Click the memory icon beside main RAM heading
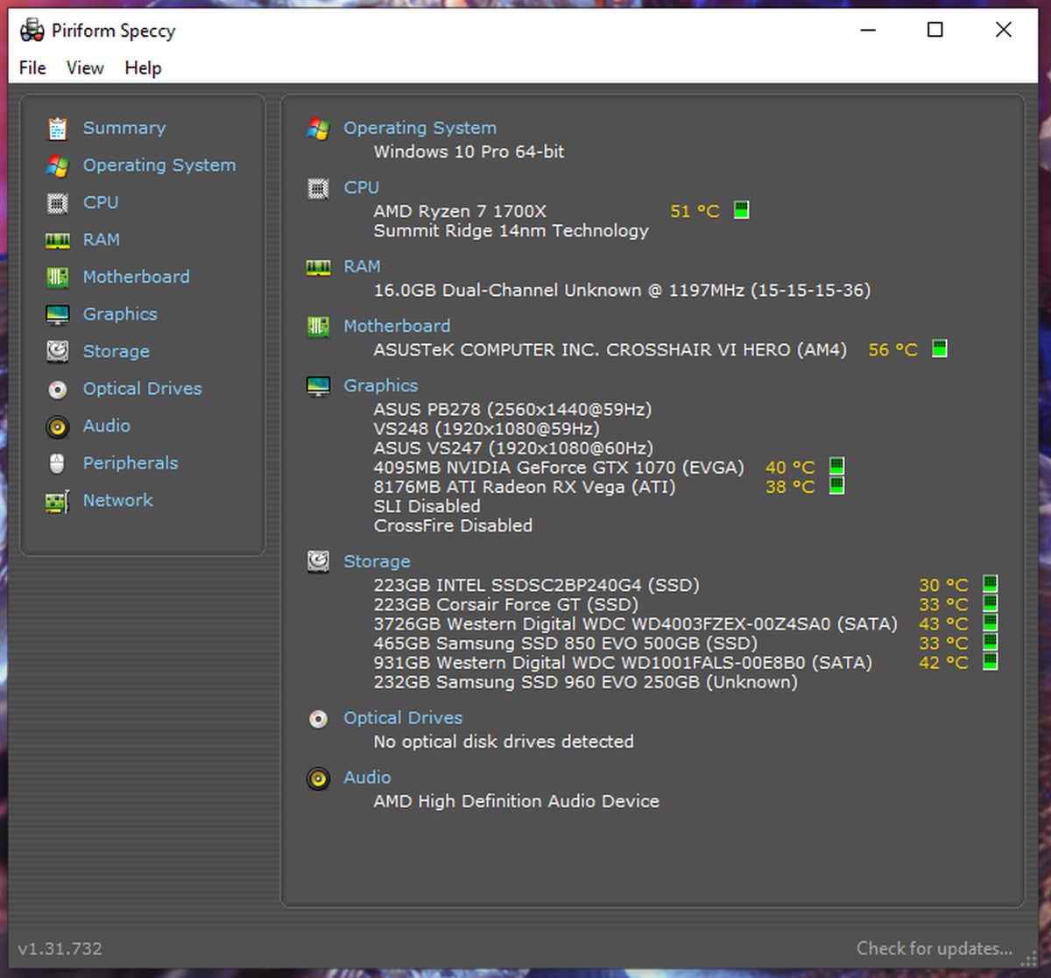 tap(318, 267)
